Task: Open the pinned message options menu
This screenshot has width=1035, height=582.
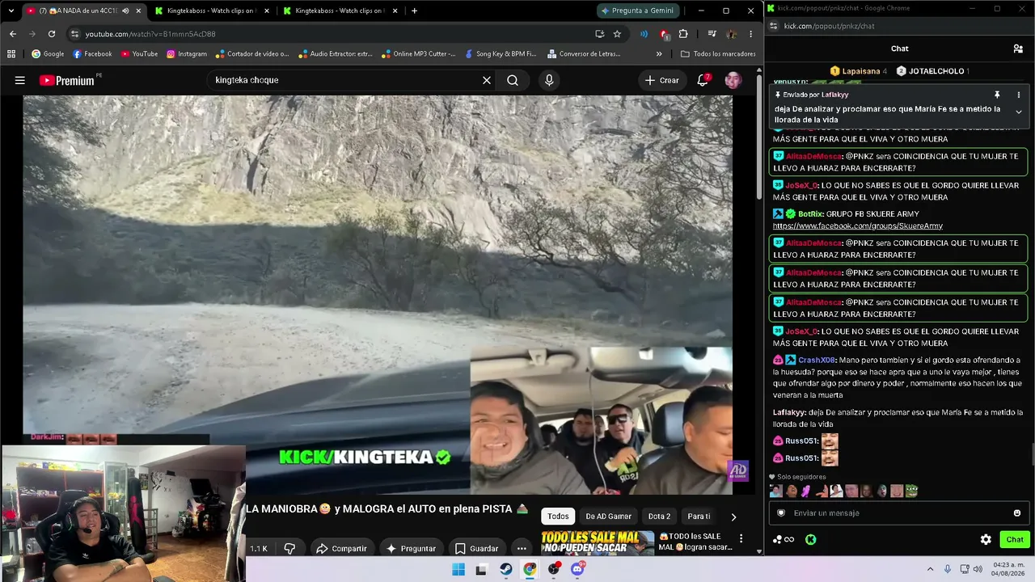Action: click(x=1018, y=95)
